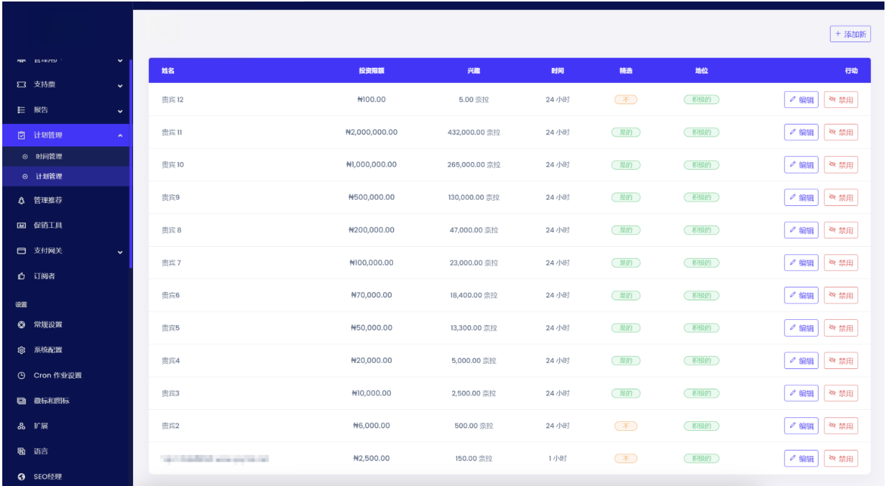Viewport: 889px width, 486px height.
Task: Click the 兴趣 column header
Action: [473, 71]
